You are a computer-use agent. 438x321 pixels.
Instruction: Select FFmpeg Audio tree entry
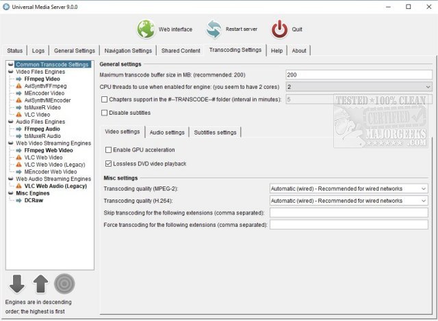coord(42,128)
